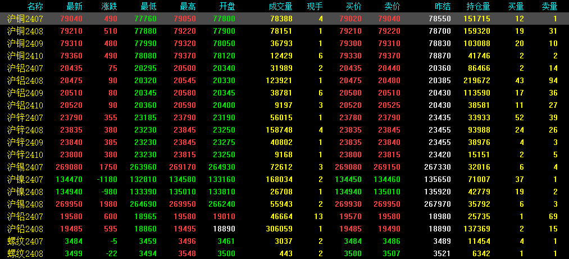This screenshot has width=569, height=259.
Task: Click open interest 137369 of 沪铅2408
Action: coord(477,229)
